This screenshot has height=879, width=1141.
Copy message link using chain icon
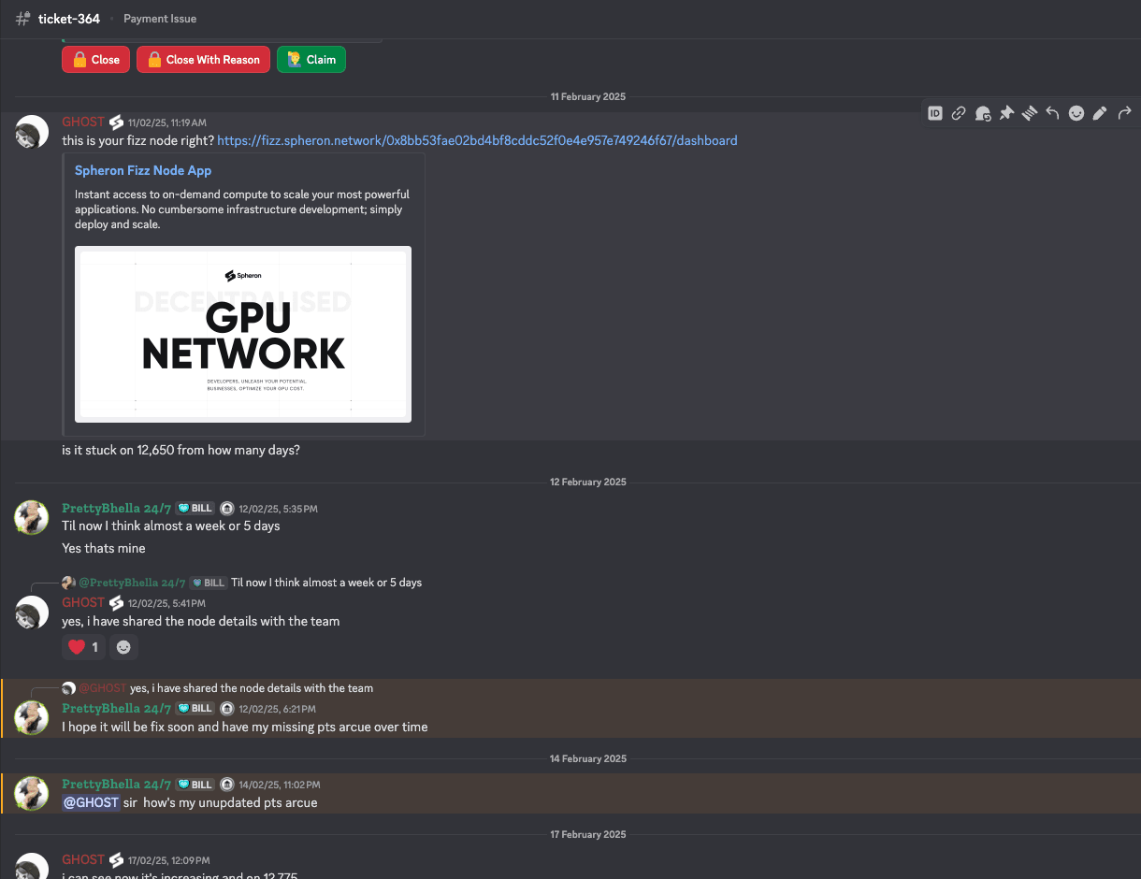tap(959, 113)
